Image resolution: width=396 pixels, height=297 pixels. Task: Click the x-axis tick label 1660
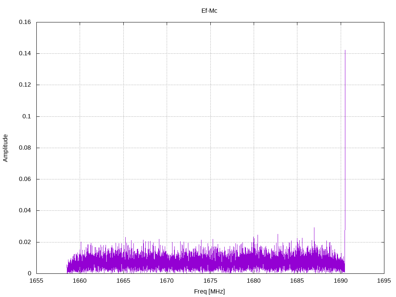(80, 281)
